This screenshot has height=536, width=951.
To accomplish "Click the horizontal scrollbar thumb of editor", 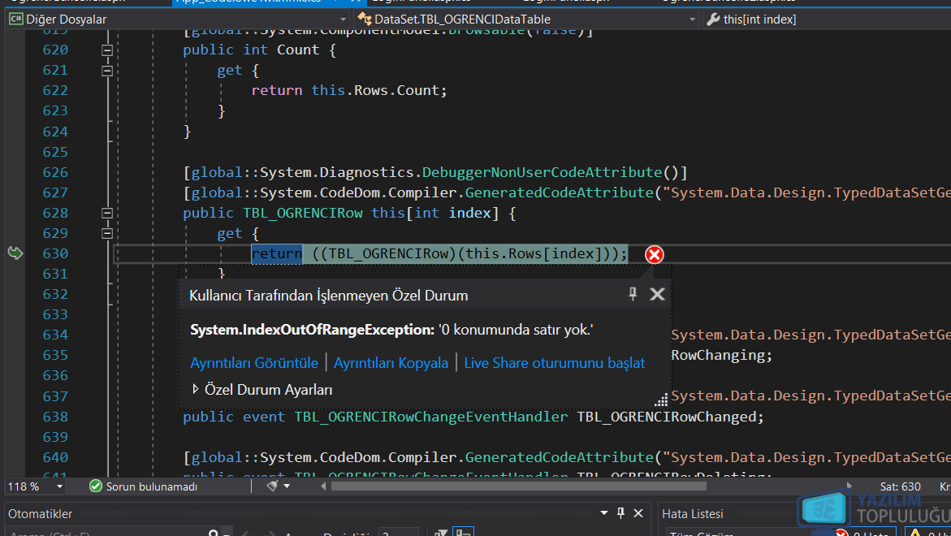I will tap(519, 486).
